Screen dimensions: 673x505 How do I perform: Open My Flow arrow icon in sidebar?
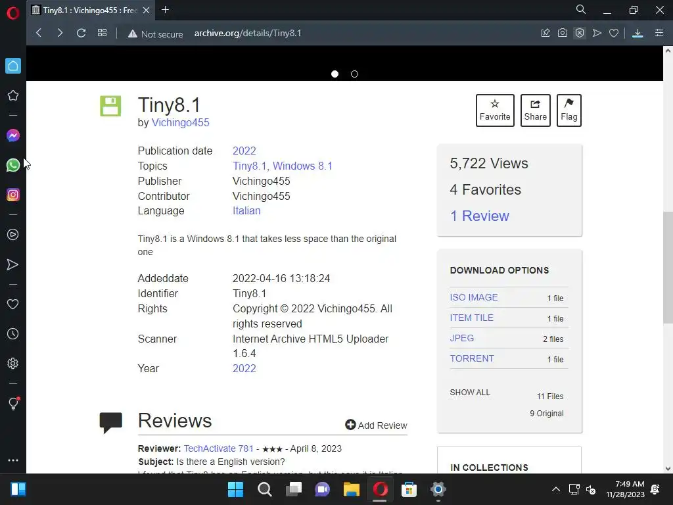pos(13,264)
